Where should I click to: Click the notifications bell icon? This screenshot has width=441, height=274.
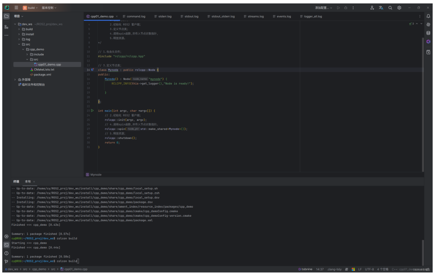tap(428, 16)
